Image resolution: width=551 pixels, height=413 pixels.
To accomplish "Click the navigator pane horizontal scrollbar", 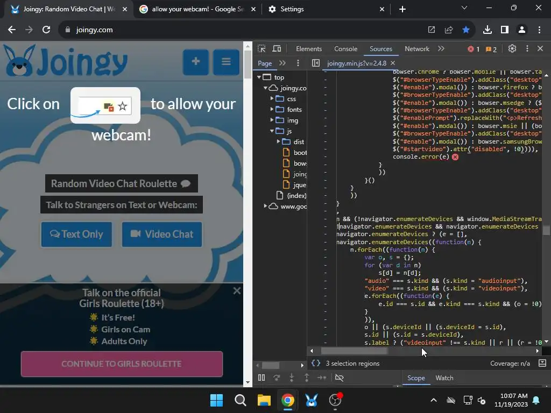I will (x=271, y=365).
